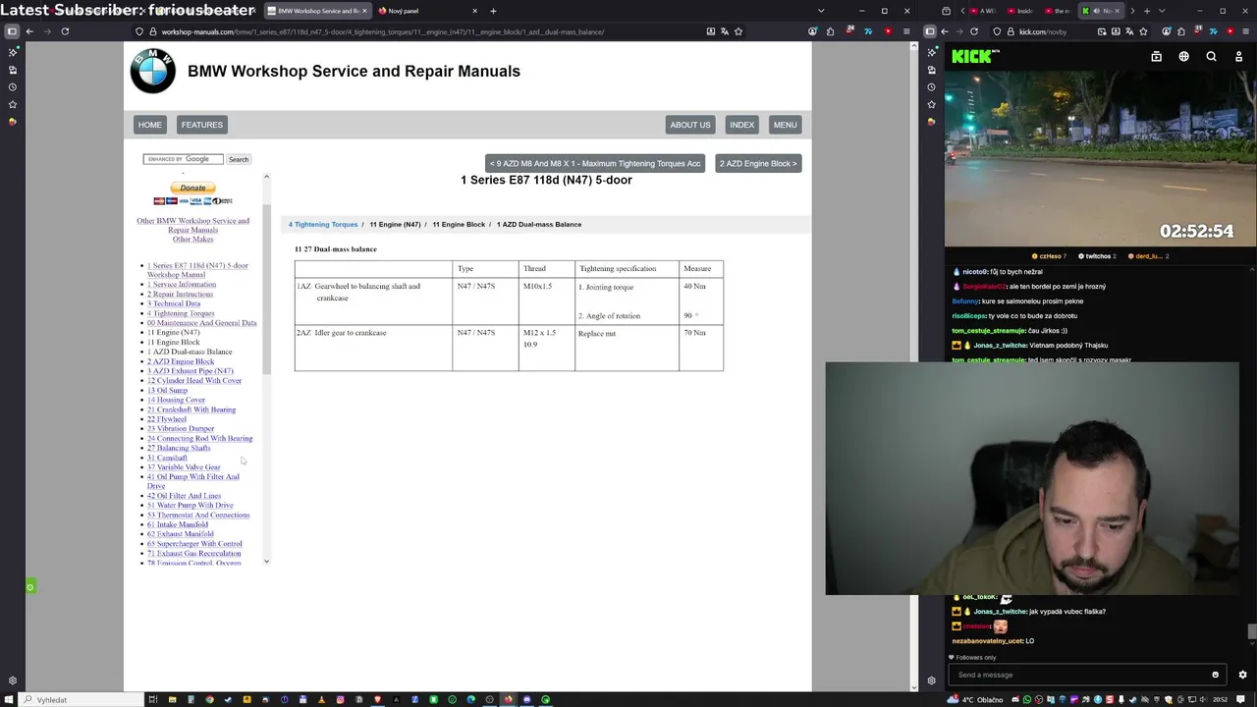Viewport: 1257px width, 707px height.
Task: Open Firefox sidebar toggle in left window
Action: click(x=12, y=31)
